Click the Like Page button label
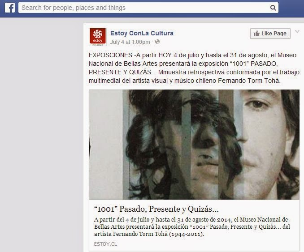This screenshot has width=304, height=252. 274,34
